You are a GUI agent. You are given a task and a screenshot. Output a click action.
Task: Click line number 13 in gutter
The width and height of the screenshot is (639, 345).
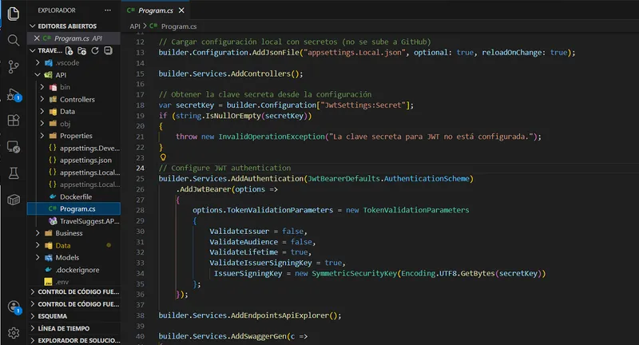[x=141, y=53]
